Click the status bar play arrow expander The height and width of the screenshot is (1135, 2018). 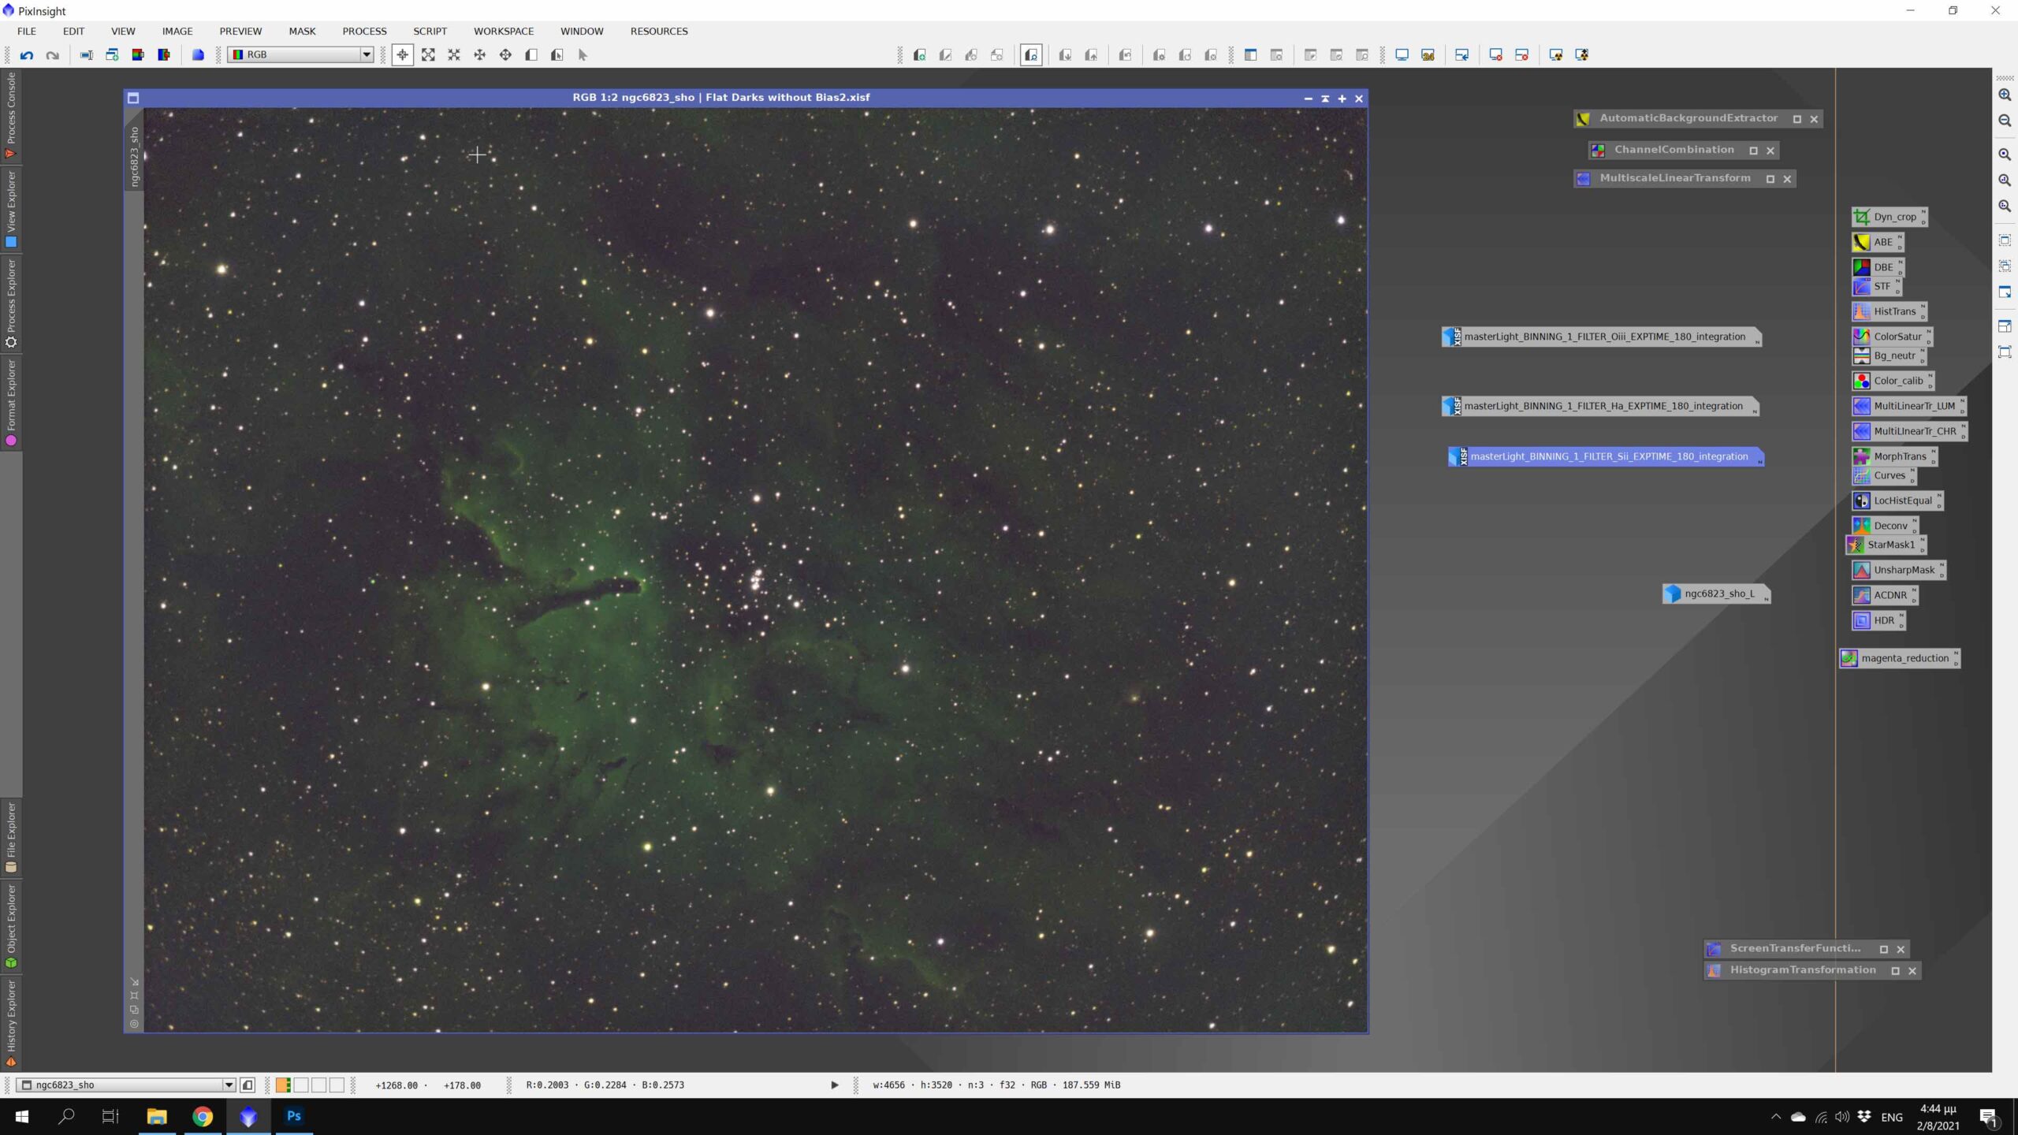tap(835, 1085)
